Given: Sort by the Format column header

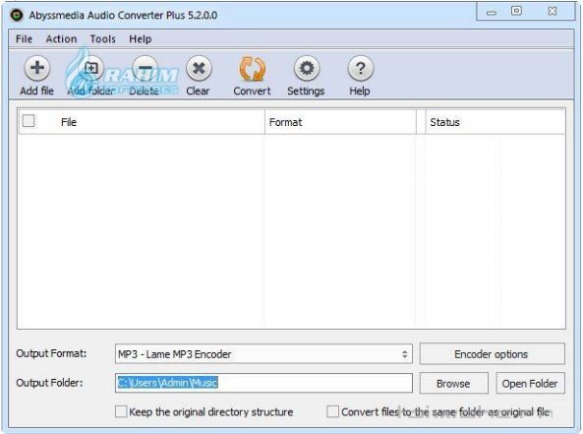Looking at the screenshot, I should (x=340, y=122).
